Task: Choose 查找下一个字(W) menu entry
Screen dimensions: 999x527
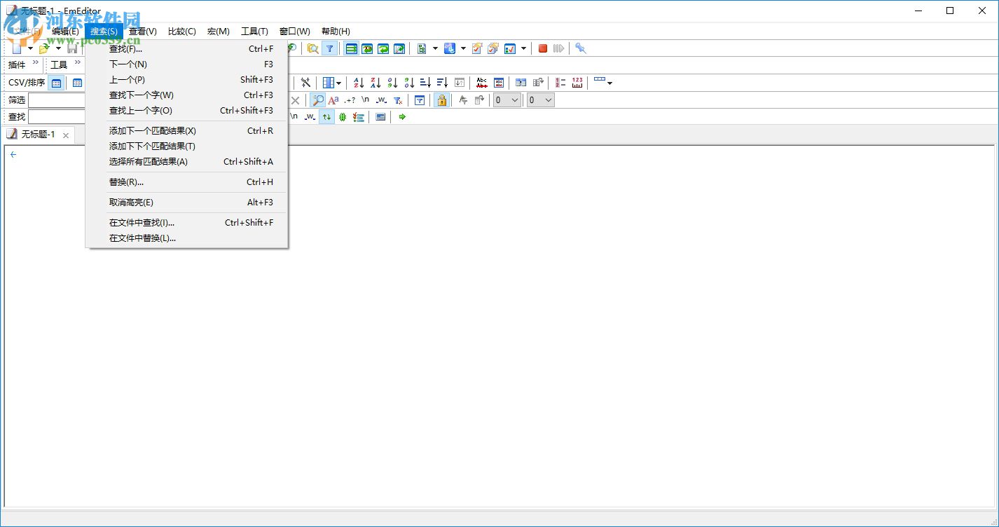Action: point(186,95)
